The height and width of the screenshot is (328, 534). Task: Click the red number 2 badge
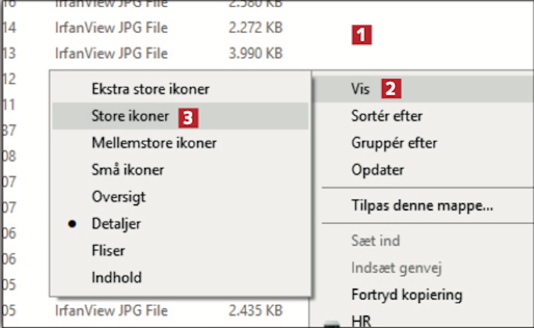(x=391, y=88)
